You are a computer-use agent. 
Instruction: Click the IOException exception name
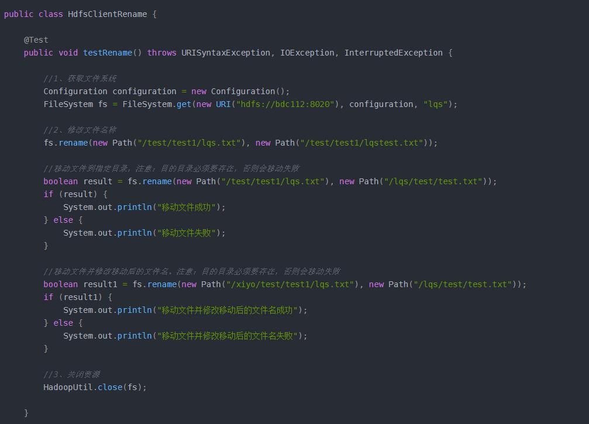pos(307,53)
